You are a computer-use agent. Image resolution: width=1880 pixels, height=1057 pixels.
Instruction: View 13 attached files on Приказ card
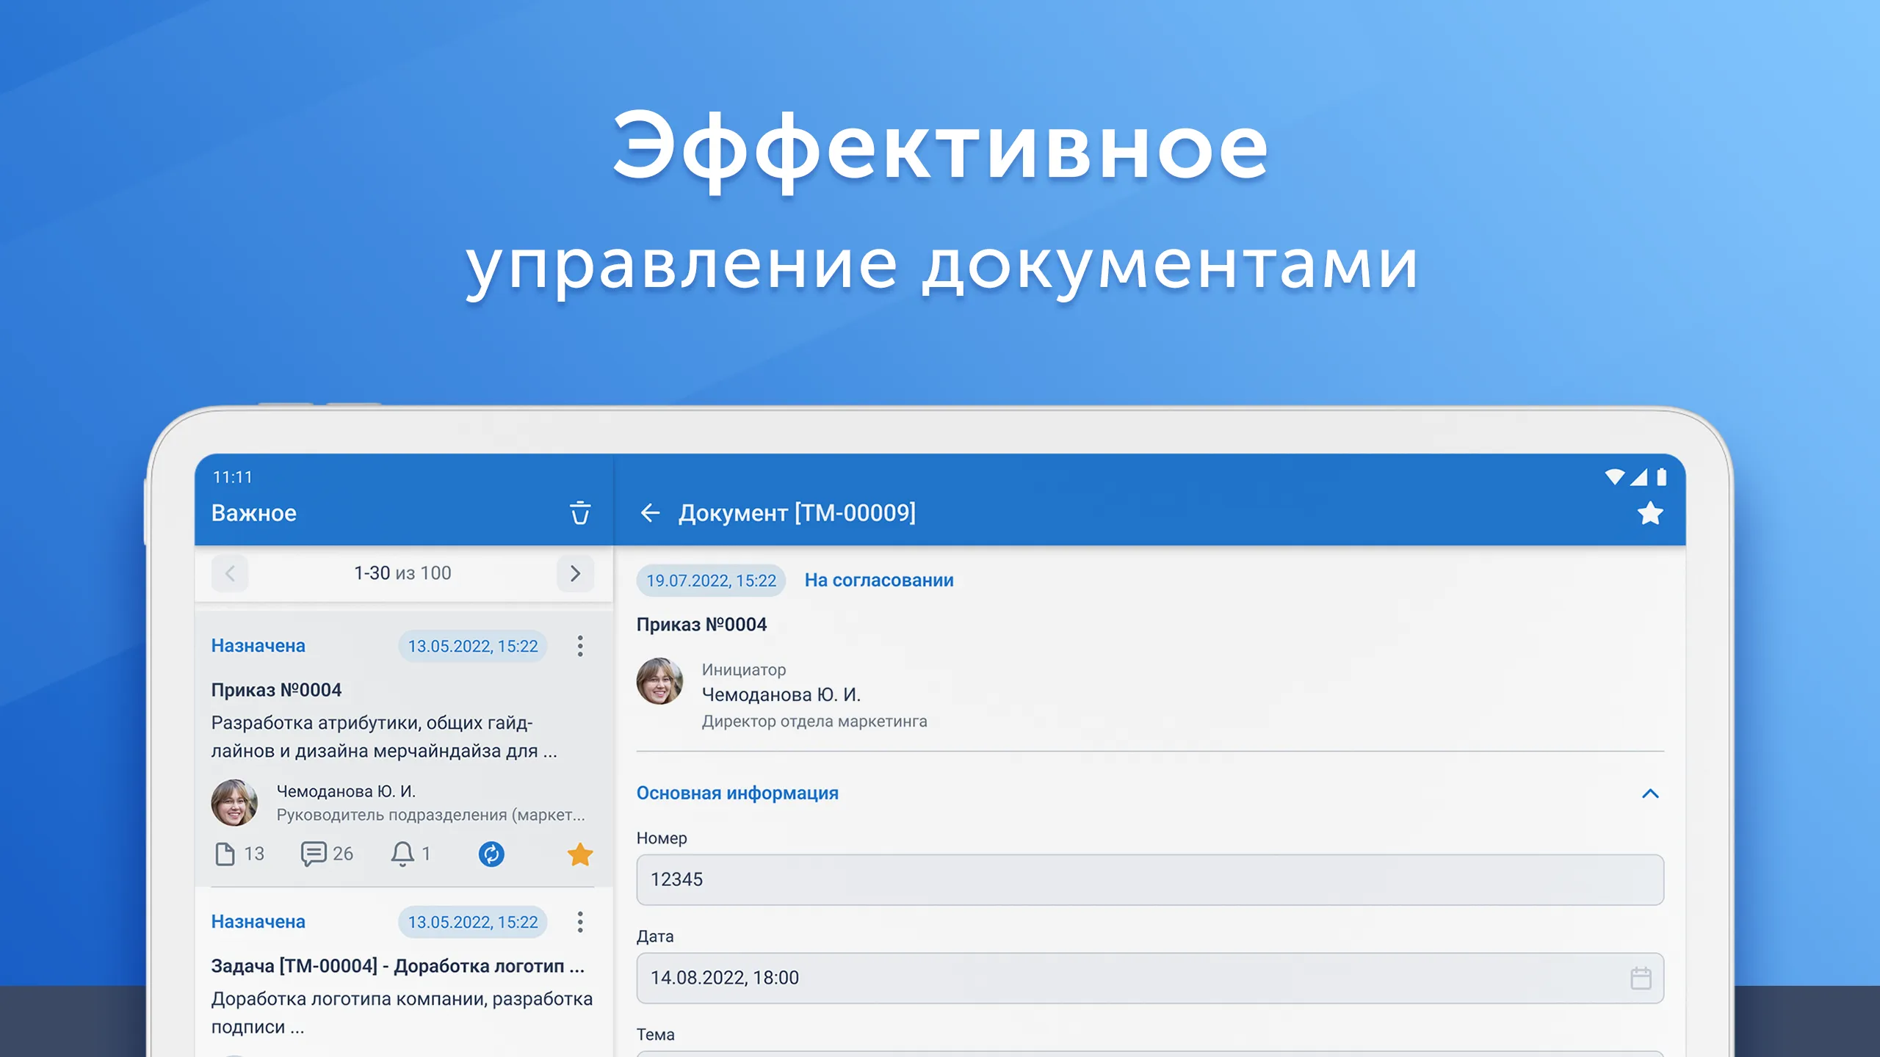[239, 854]
